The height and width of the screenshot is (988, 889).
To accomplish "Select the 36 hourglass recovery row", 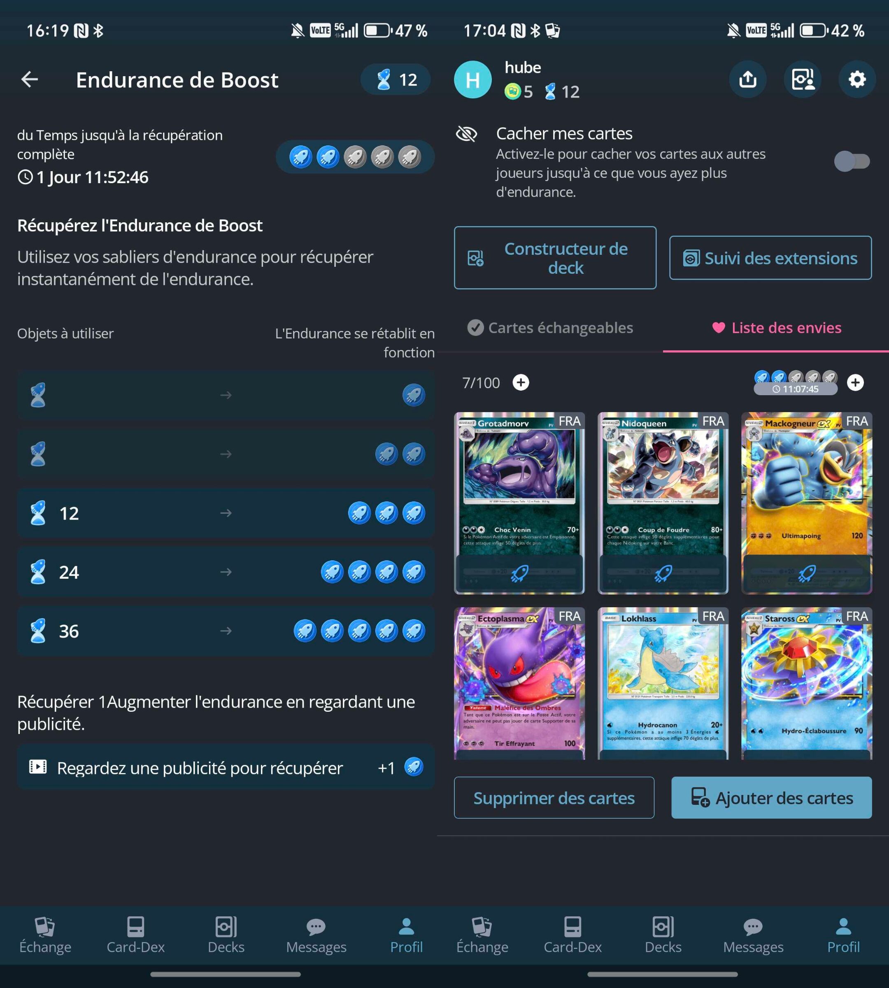I will click(x=226, y=631).
